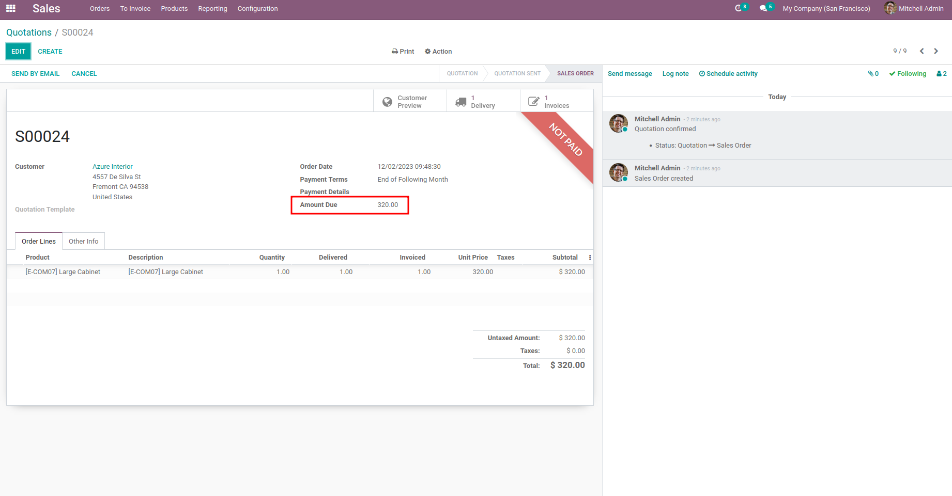Click the record pager 9 / 9
The image size is (952, 496).
900,51
